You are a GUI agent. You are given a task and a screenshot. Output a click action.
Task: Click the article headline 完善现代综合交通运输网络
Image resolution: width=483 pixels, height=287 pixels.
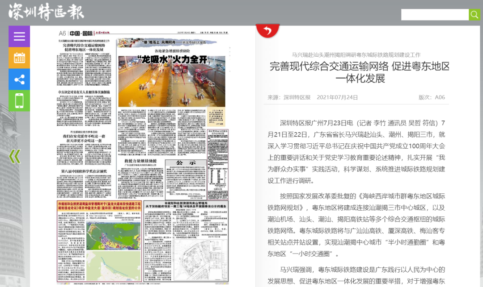click(360, 72)
